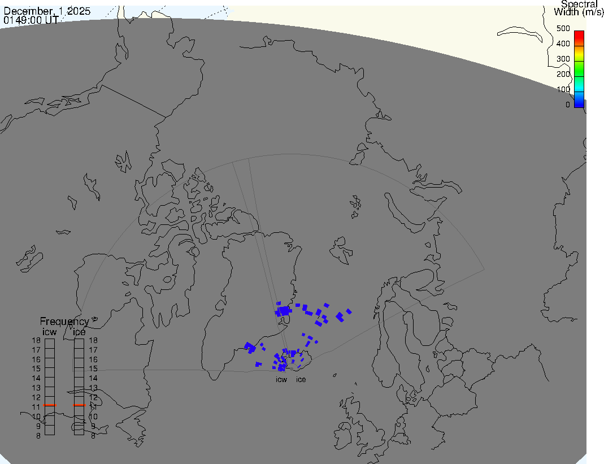Click the "icw" radar station label on map
604x464 pixels.
click(x=281, y=380)
